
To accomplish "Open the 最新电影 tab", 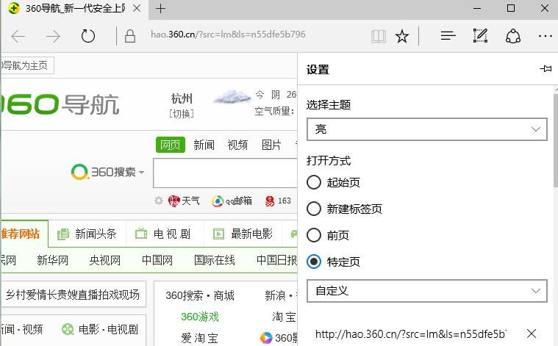I will (x=243, y=234).
